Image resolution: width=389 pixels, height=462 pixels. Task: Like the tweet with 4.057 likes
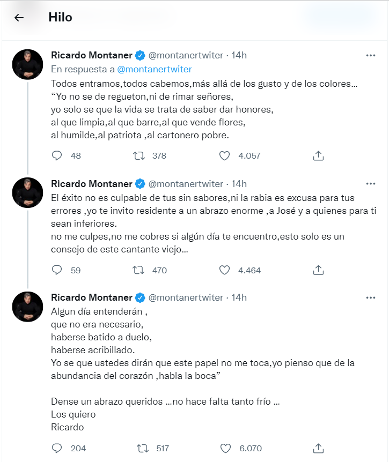coord(224,155)
